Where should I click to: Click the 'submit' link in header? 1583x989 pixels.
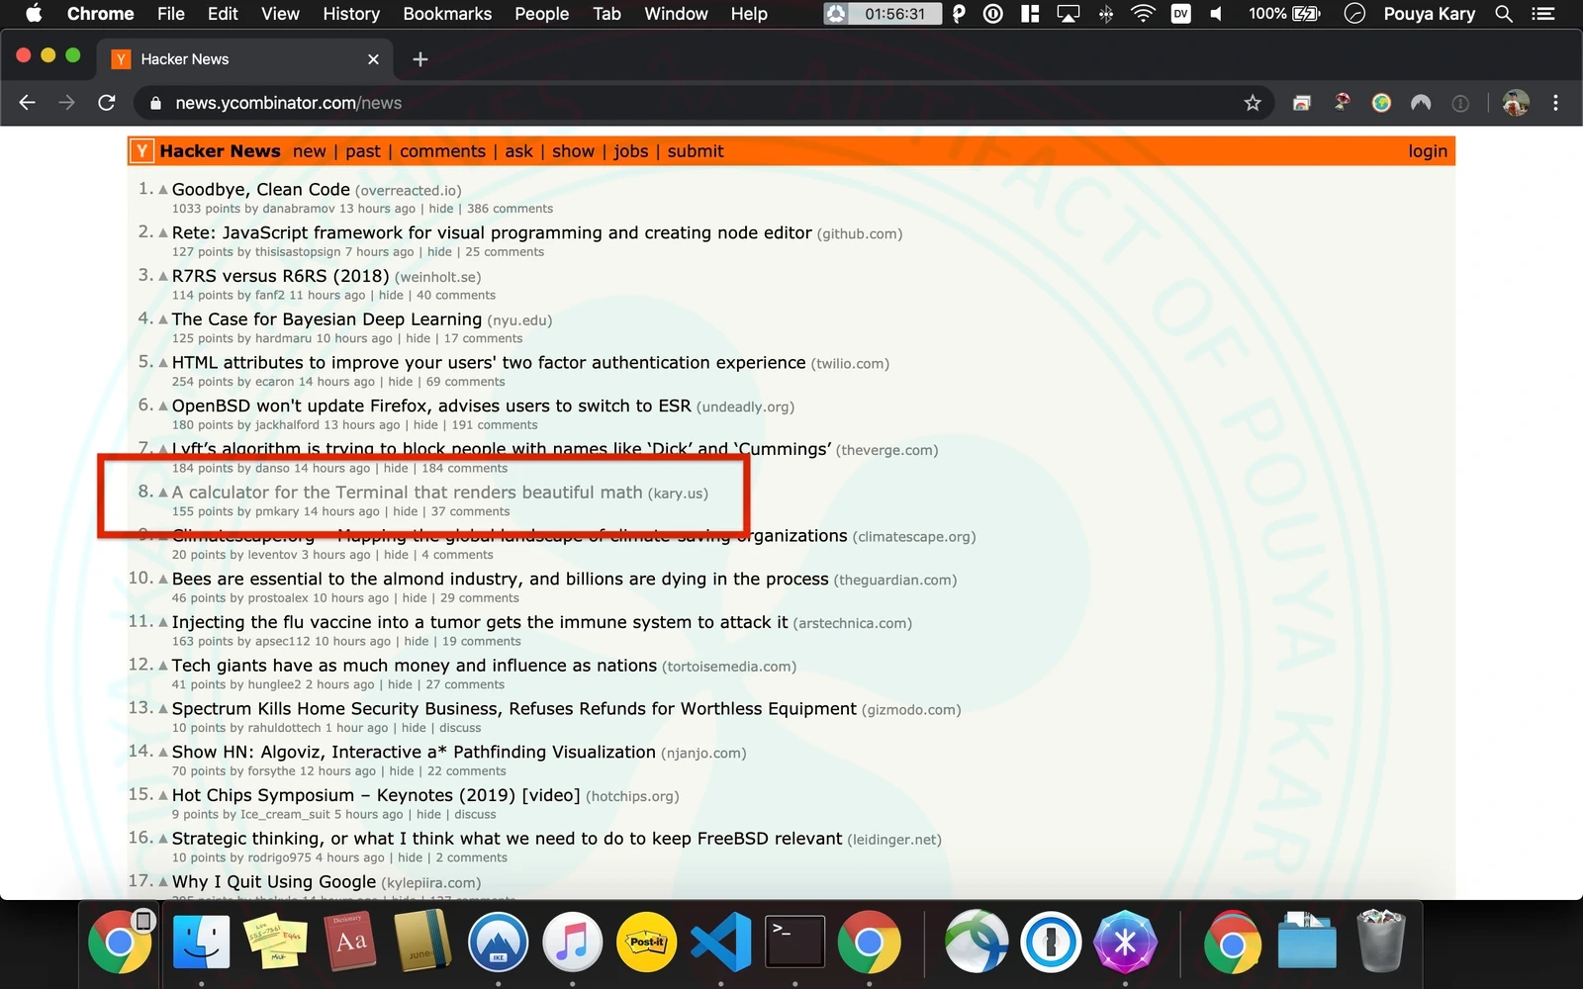point(696,151)
